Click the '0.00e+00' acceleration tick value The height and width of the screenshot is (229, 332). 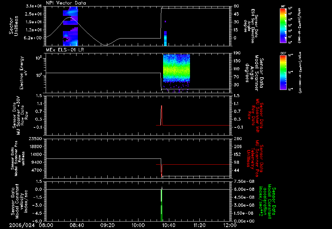[x=244, y=221]
